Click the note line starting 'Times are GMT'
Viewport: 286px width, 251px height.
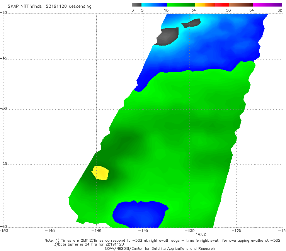(162, 241)
